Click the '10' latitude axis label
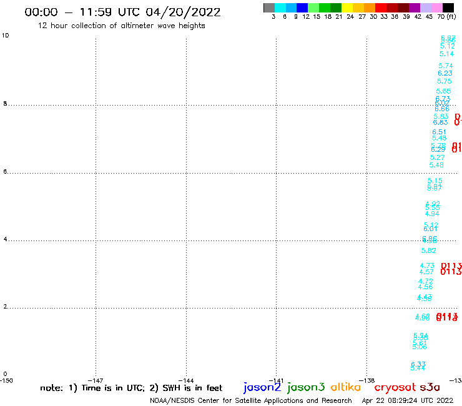 (5, 36)
